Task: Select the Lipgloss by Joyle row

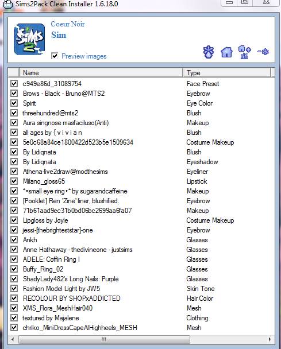Action: click(141, 220)
